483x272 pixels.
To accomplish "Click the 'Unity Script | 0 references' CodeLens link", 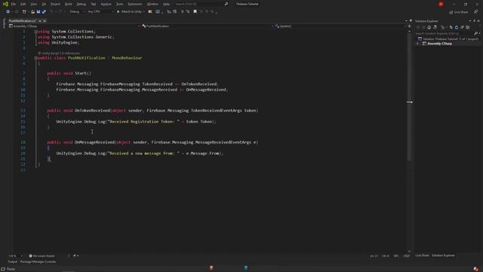I will (59, 54).
